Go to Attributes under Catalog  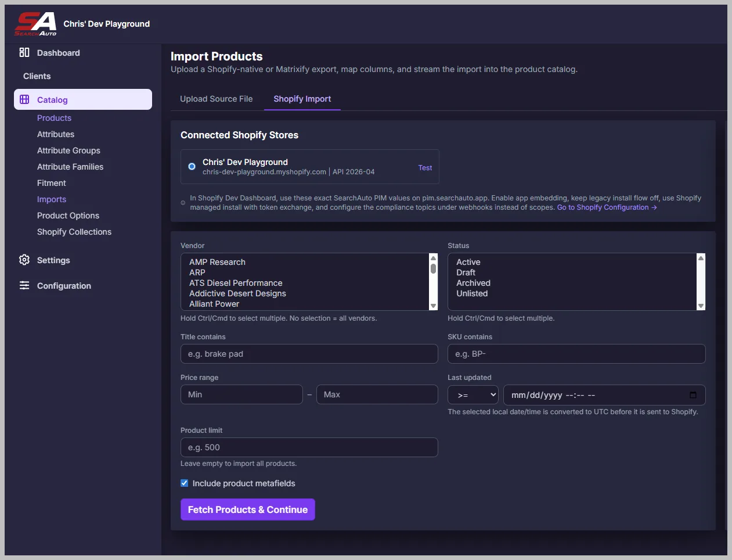point(56,134)
